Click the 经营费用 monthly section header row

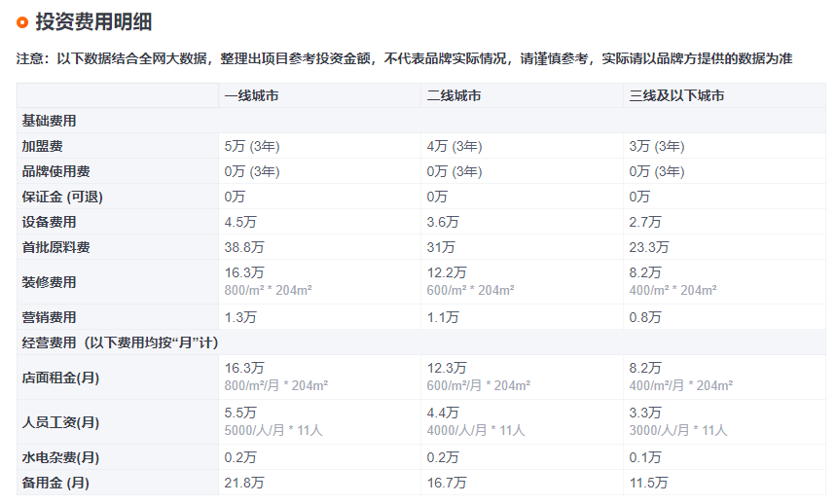(x=120, y=342)
